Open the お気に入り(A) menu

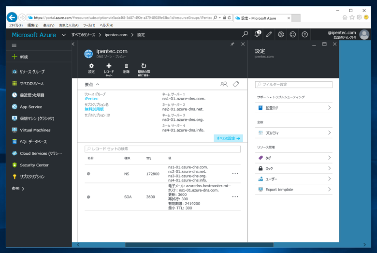click(69, 25)
